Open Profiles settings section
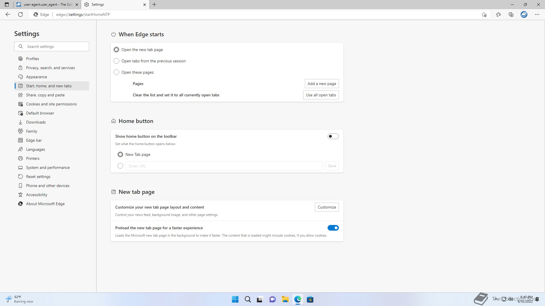Screen dimensions: 545x306 52,59
